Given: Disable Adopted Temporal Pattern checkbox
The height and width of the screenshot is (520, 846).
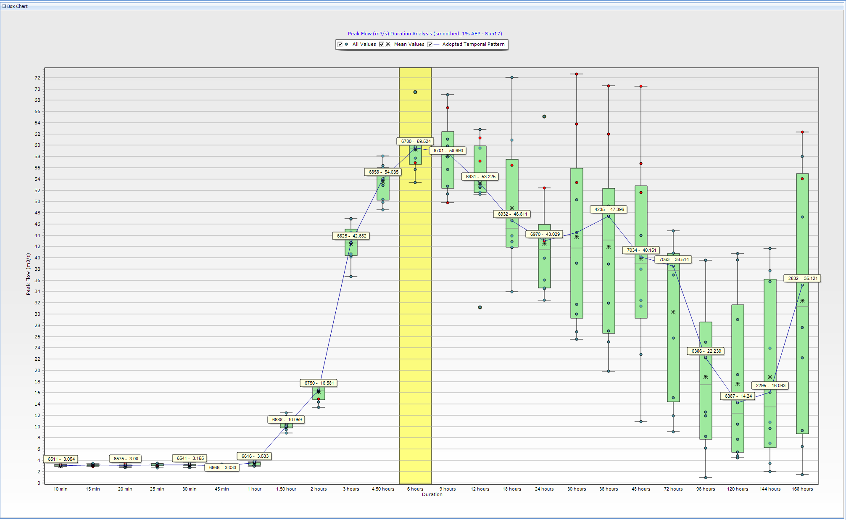Looking at the screenshot, I should coord(430,44).
